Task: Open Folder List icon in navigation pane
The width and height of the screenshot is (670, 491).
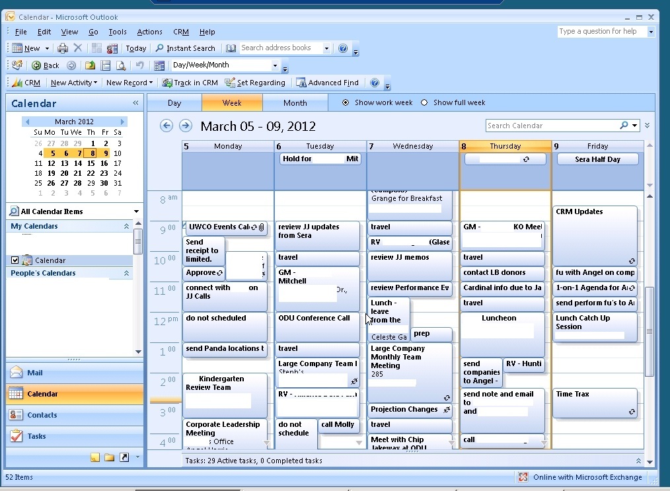Action: pos(109,457)
